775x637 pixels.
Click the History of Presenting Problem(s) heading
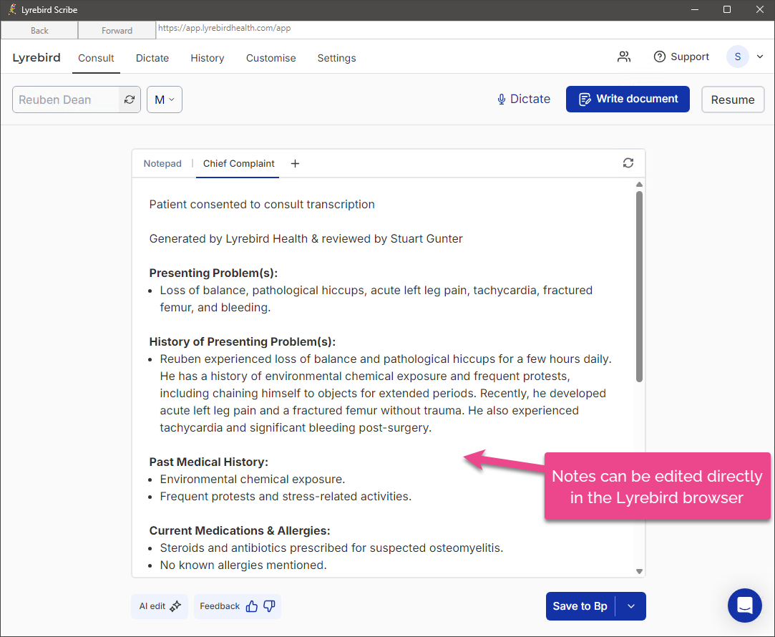[242, 341]
